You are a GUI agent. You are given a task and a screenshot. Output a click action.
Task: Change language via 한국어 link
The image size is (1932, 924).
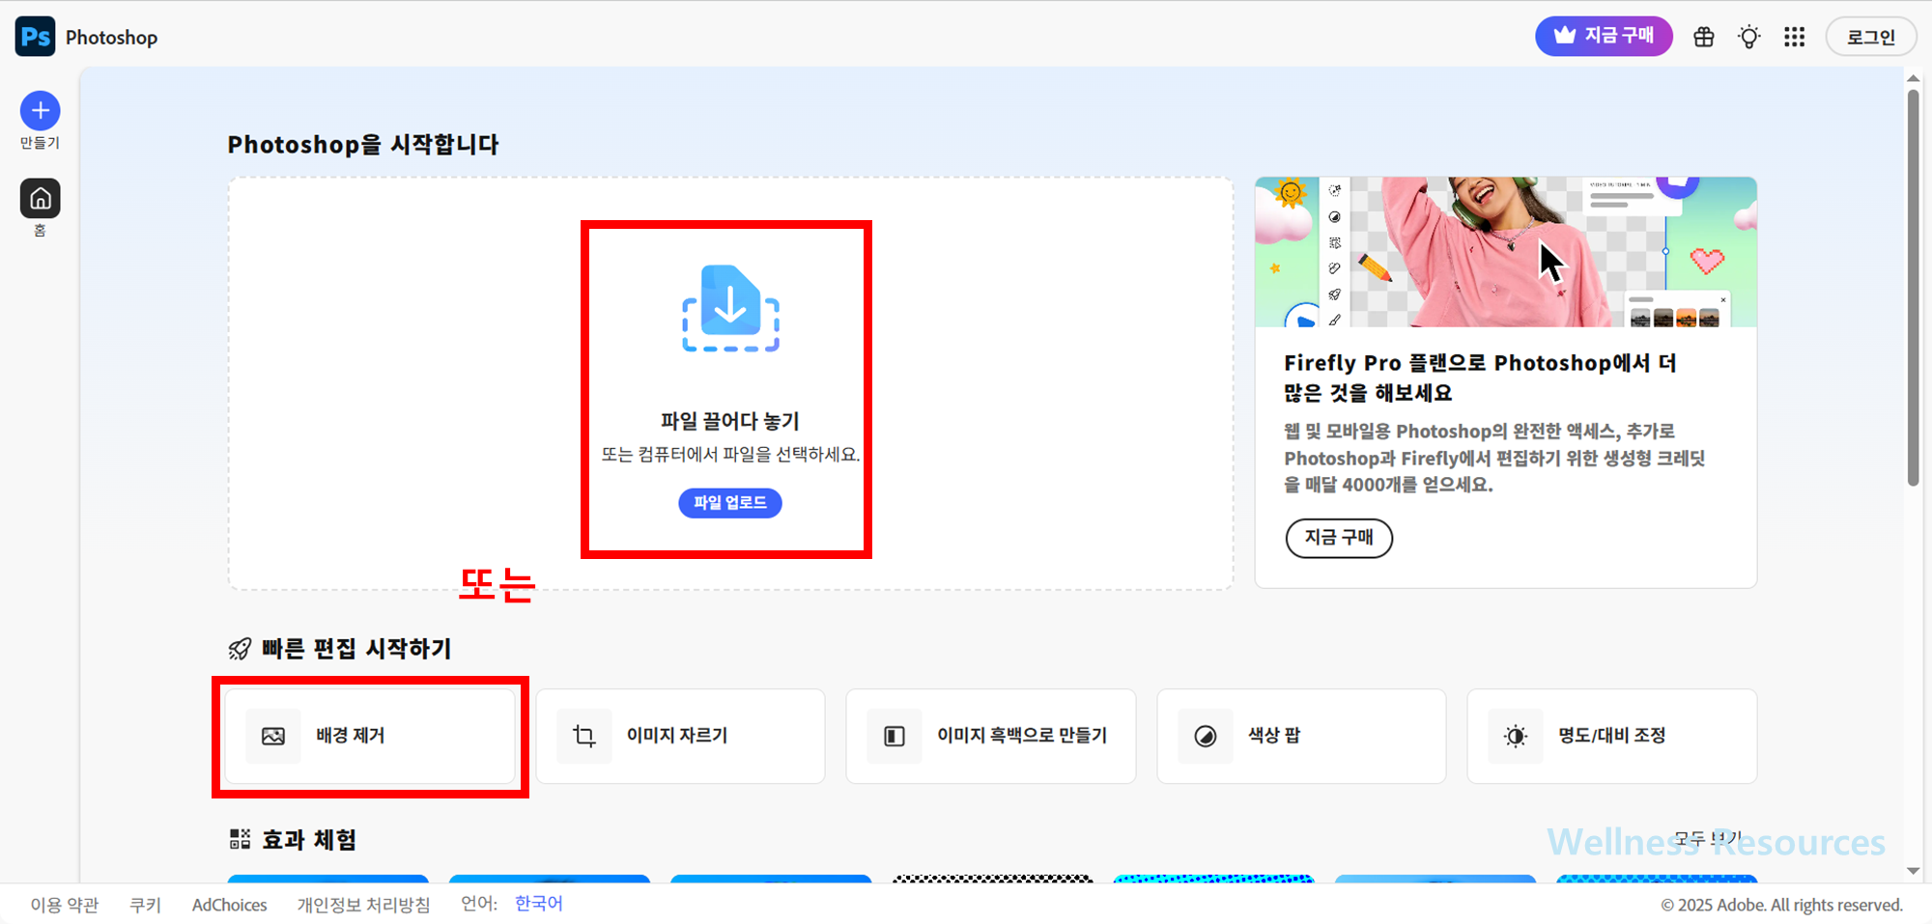coord(539,904)
